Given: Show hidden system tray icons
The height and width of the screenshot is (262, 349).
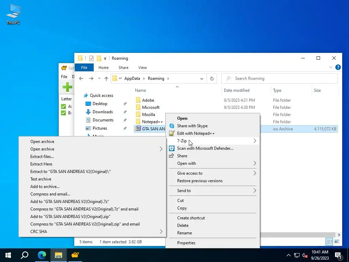Looking at the screenshot, I should [x=288, y=255].
